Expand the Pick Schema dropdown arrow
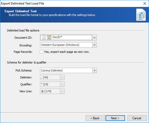149x123 pixels. (x=94, y=70)
